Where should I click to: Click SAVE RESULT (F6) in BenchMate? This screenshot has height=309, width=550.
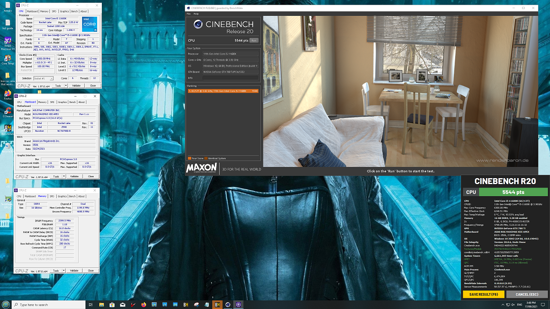click(483, 294)
